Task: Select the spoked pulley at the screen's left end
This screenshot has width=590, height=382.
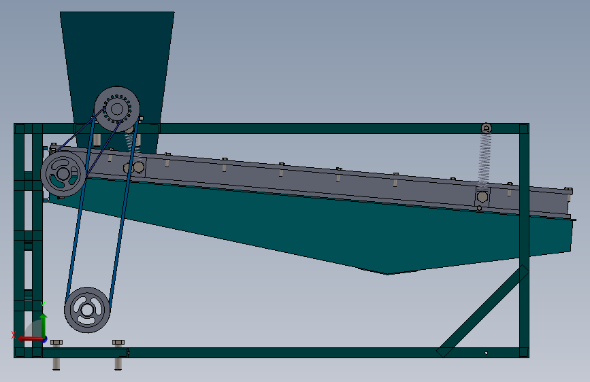Action: (63, 174)
